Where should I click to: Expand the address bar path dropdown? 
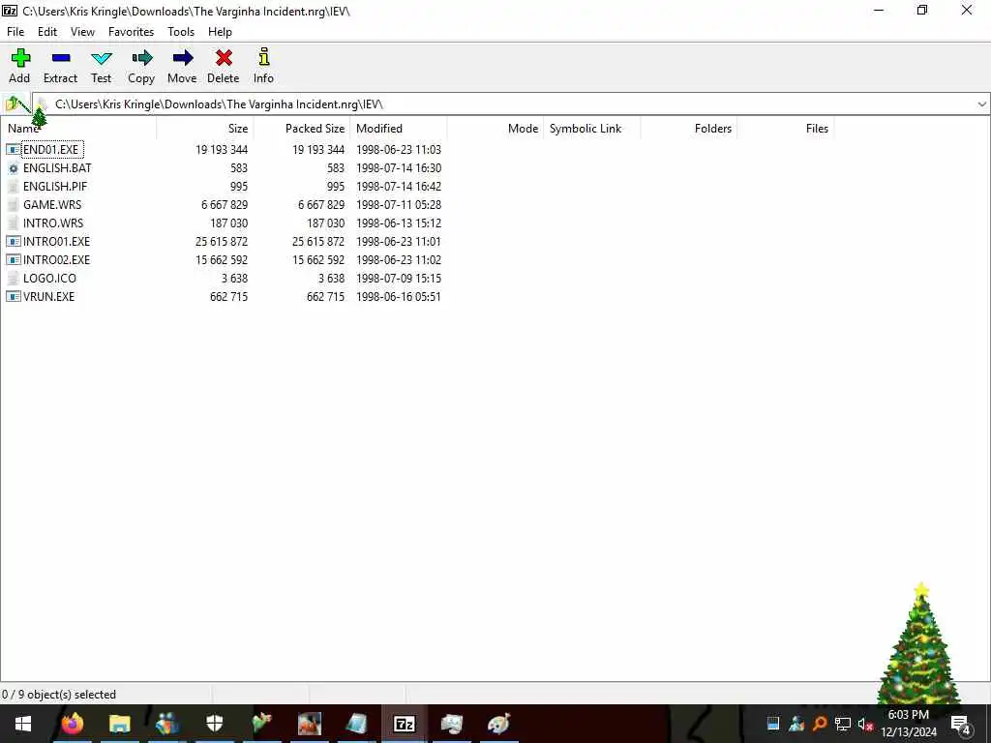981,104
